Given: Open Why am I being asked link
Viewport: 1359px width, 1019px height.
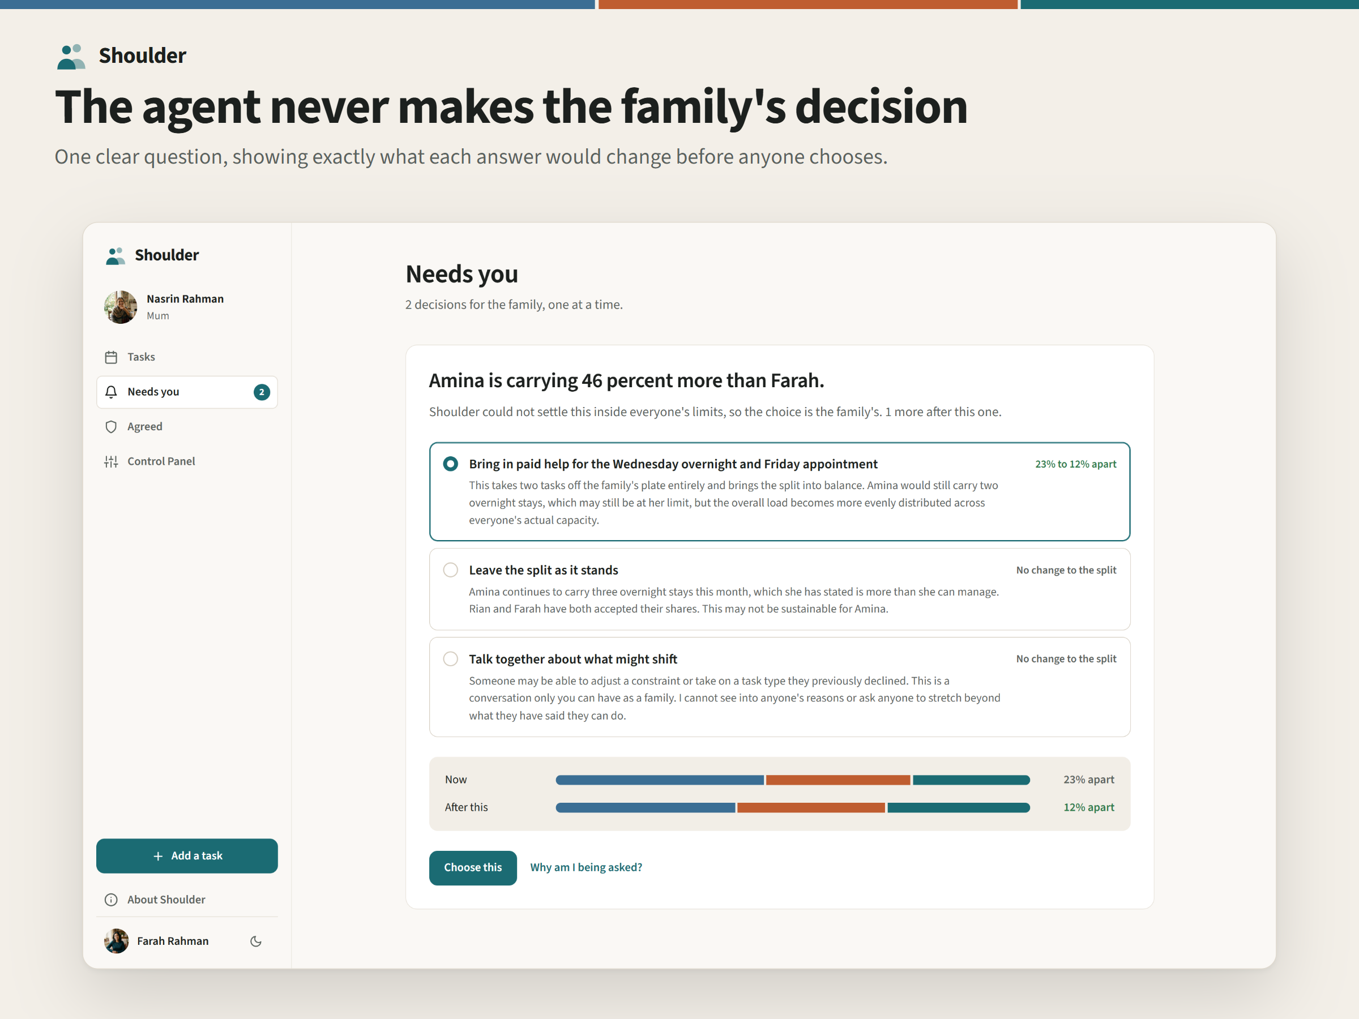Looking at the screenshot, I should click(586, 868).
